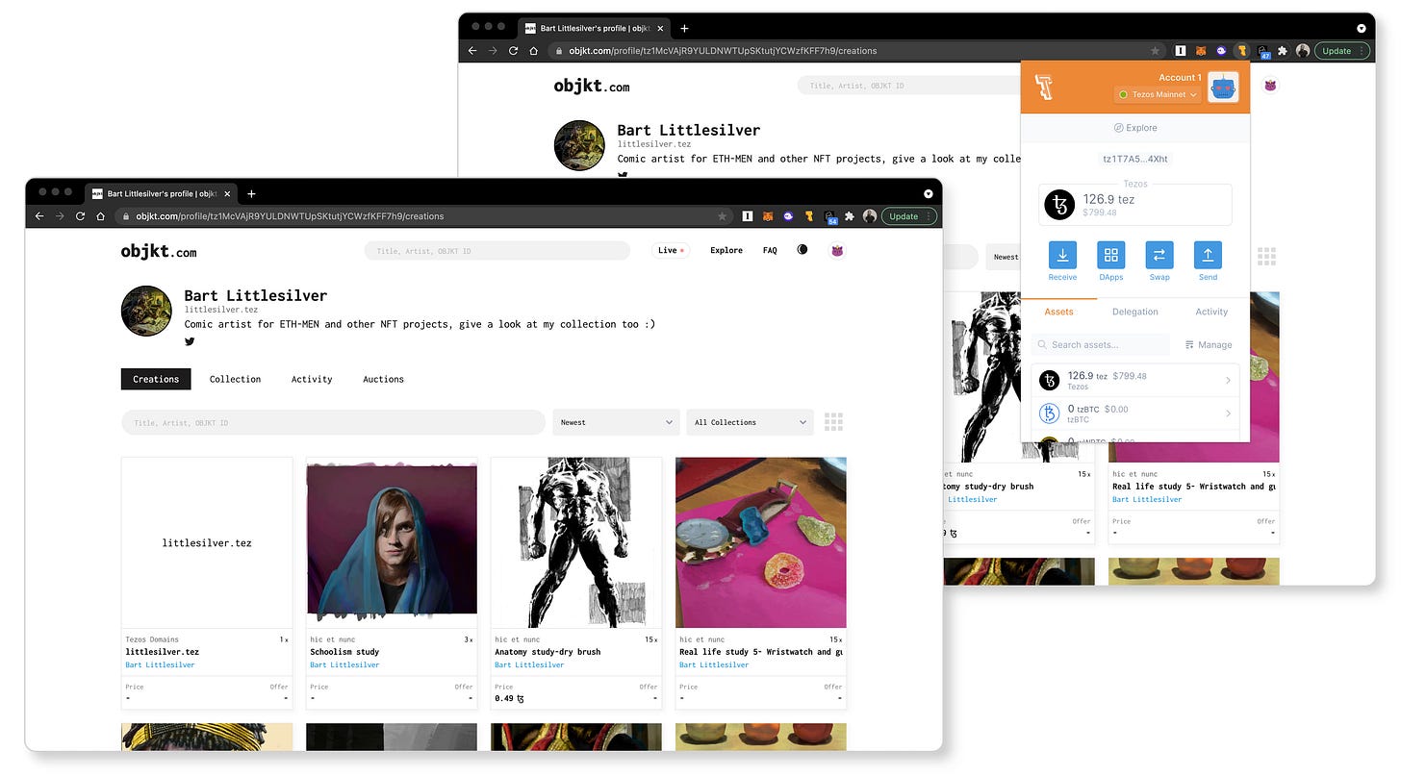
Task: Click the Tezos coin icon by 126.9 tez balance
Action: pos(1059,205)
